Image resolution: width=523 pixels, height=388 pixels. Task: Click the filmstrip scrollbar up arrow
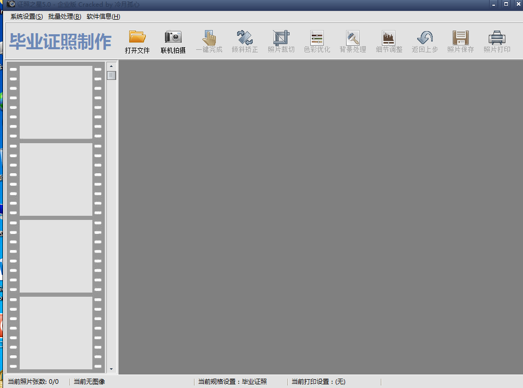pos(112,65)
